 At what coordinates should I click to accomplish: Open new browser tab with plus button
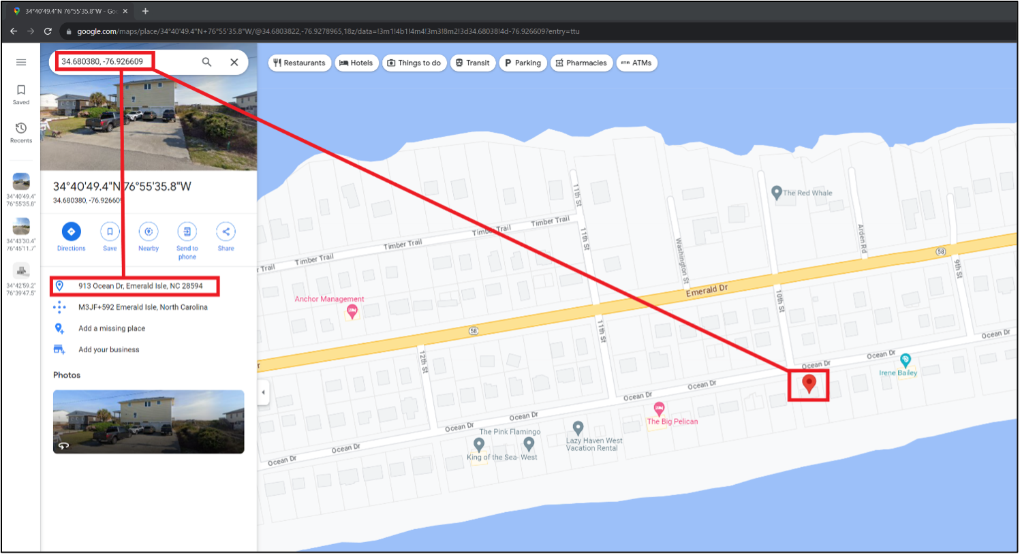pos(145,11)
